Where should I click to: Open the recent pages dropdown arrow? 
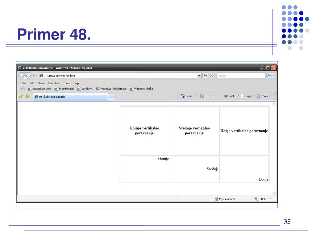point(34,76)
